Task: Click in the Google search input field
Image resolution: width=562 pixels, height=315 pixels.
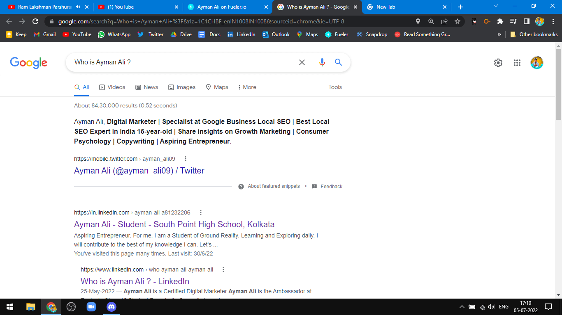Action: 181,62
